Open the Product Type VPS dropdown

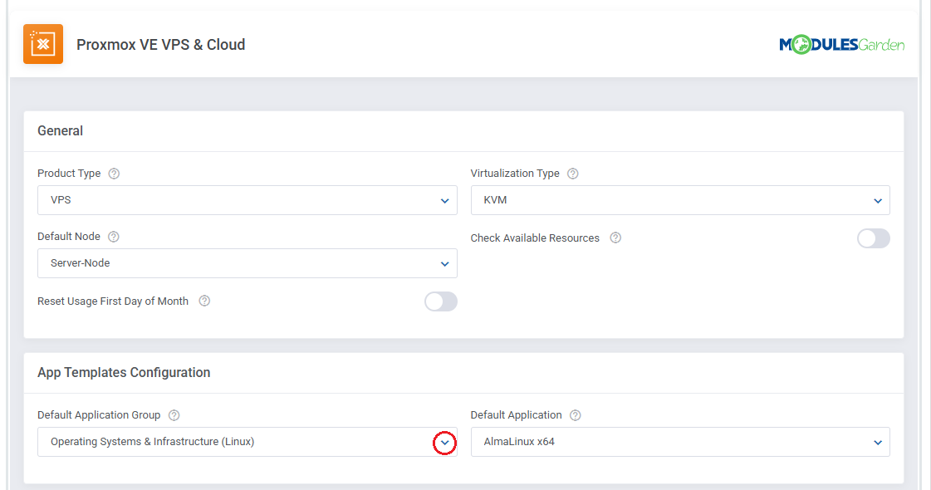click(247, 200)
